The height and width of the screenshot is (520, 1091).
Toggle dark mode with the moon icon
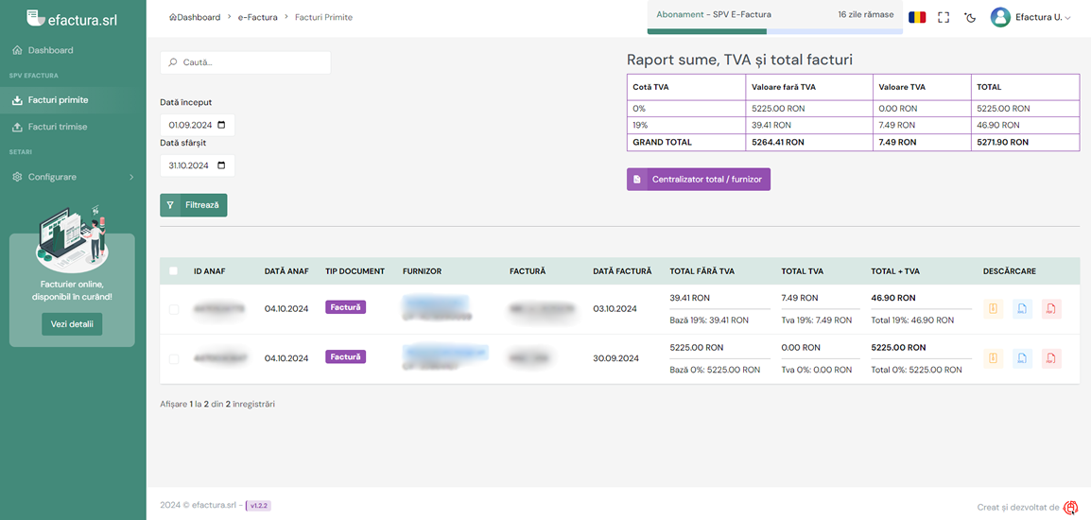[970, 17]
